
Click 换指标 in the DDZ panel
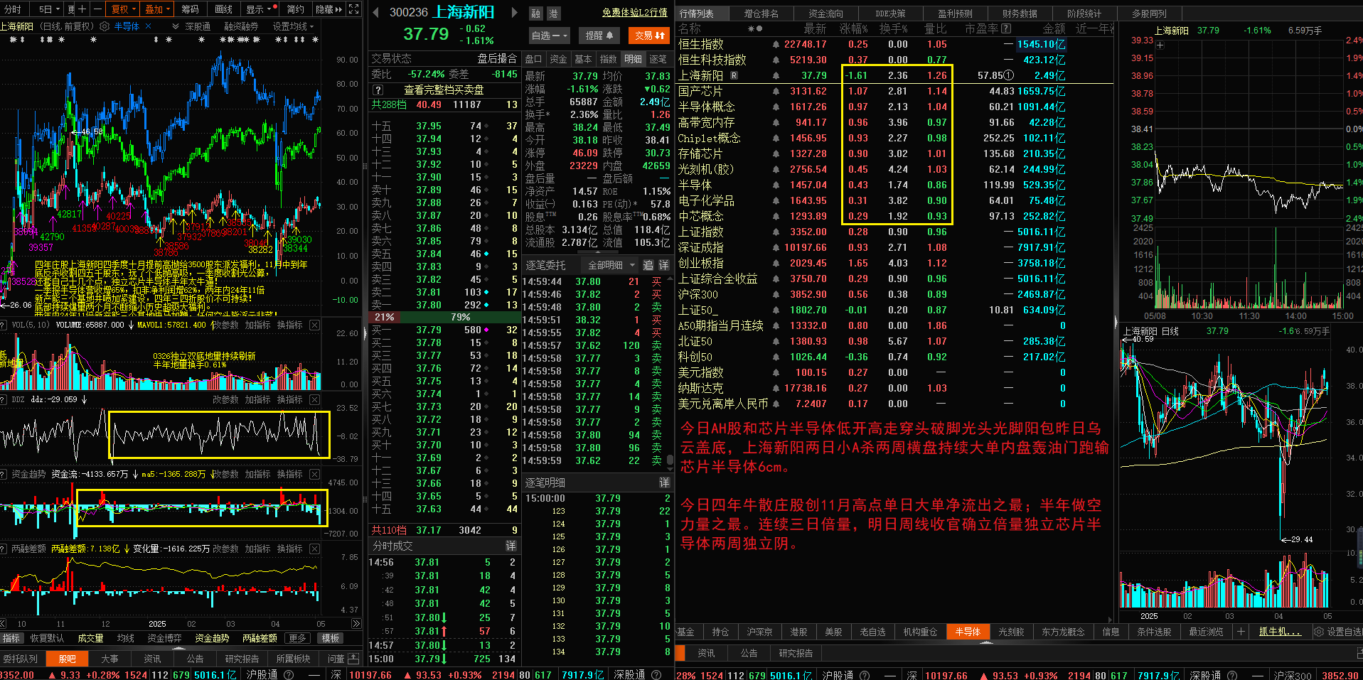[290, 399]
